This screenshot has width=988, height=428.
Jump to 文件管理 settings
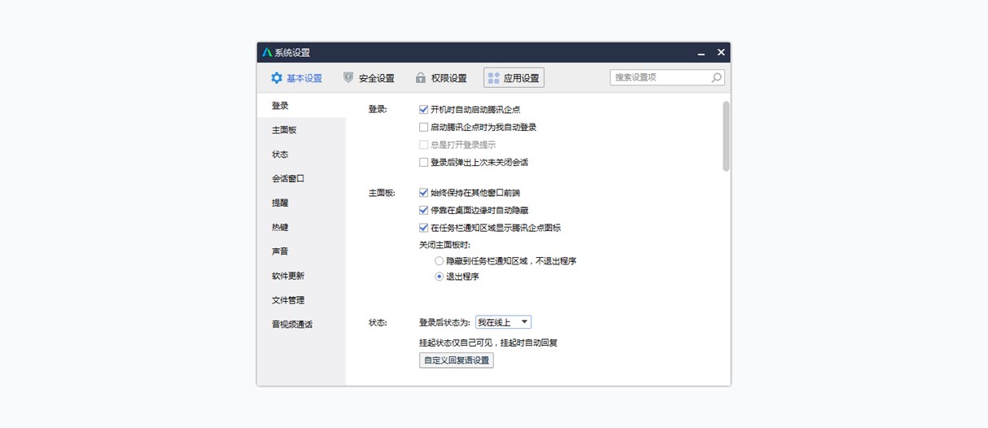point(288,300)
